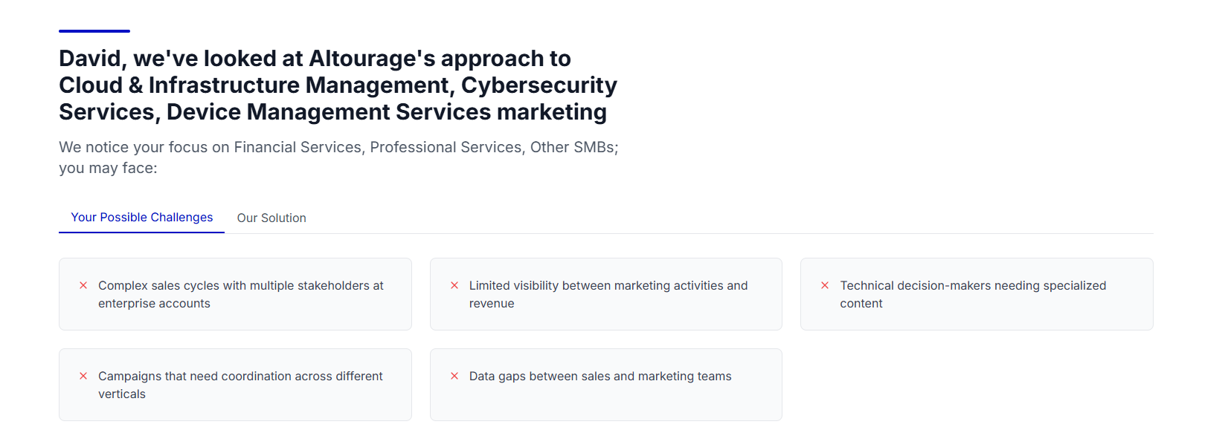Screen dimensions: 1228x433
Task: Click the X icon beside Complex sales cycles
Action: [x=83, y=285]
